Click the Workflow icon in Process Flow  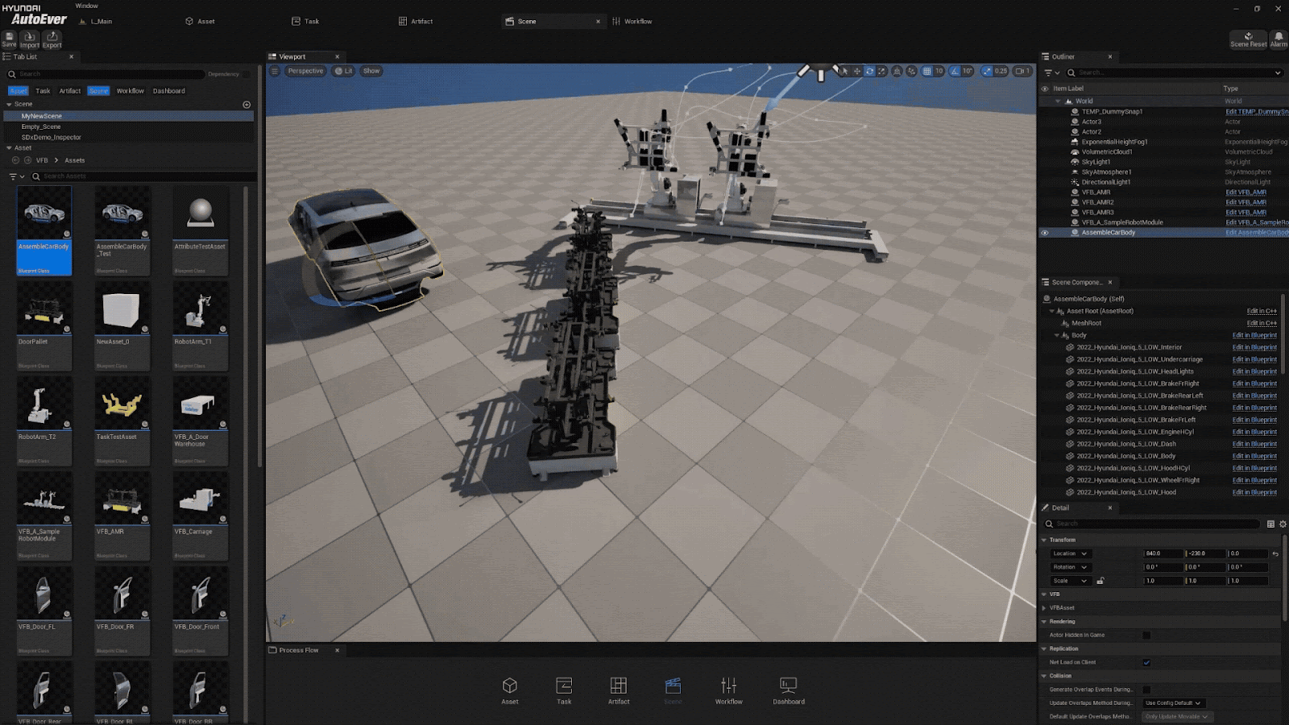point(728,690)
